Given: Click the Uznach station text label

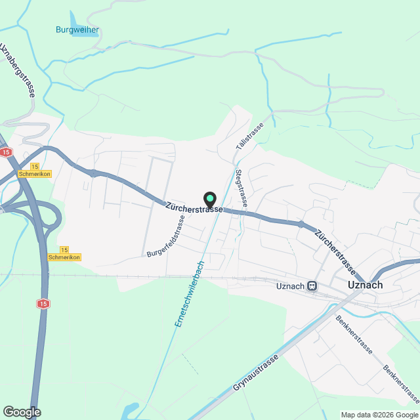Looking at the screenshot, I should click(x=290, y=286).
